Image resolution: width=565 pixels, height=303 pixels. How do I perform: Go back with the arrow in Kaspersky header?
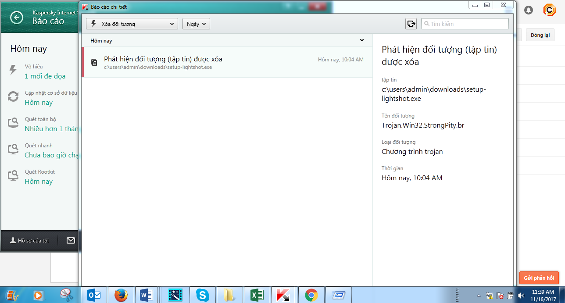(x=17, y=18)
